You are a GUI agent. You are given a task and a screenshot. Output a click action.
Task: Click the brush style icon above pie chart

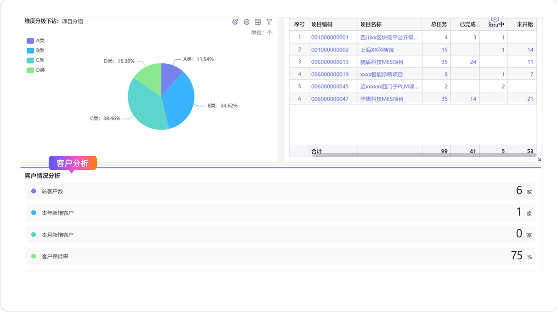pyautogui.click(x=235, y=22)
